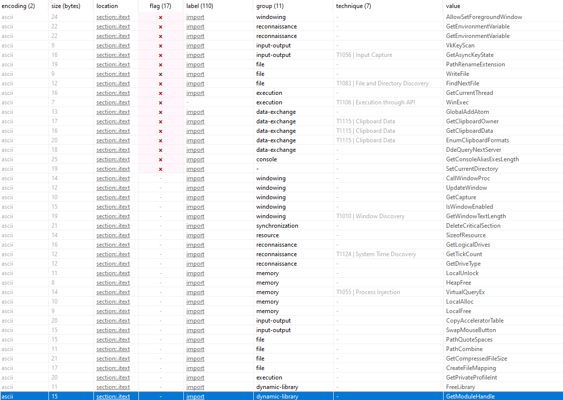Click the red flag in the SetCurrentDirectory row

pos(160,169)
